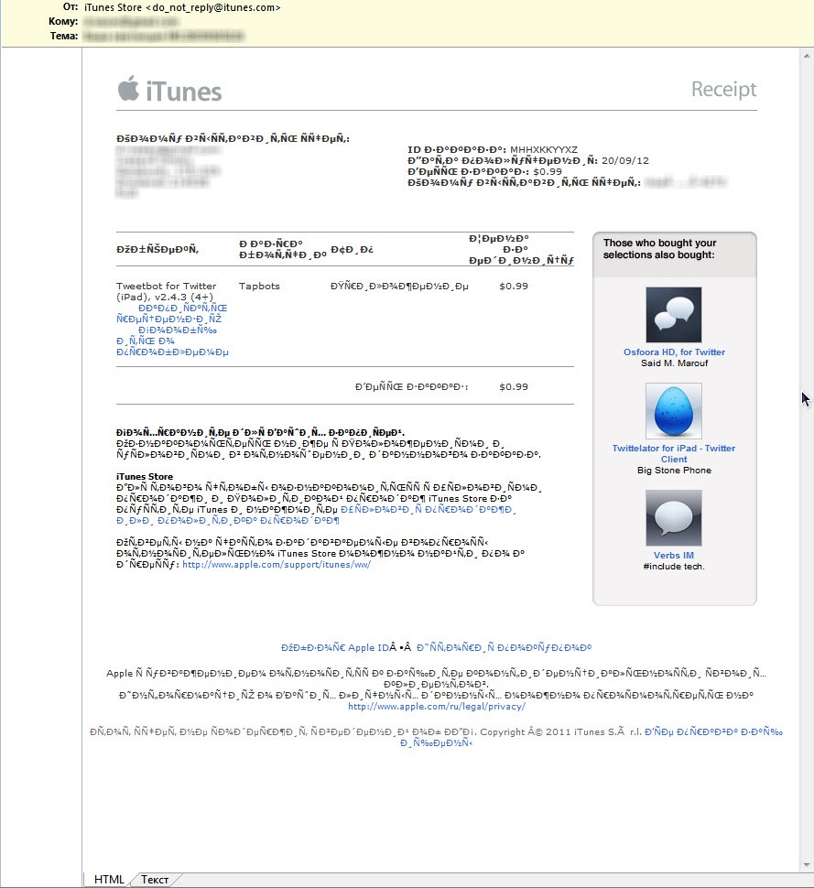Open the Osfoora HD app icon thumbnail
814x888 pixels.
[x=674, y=315]
